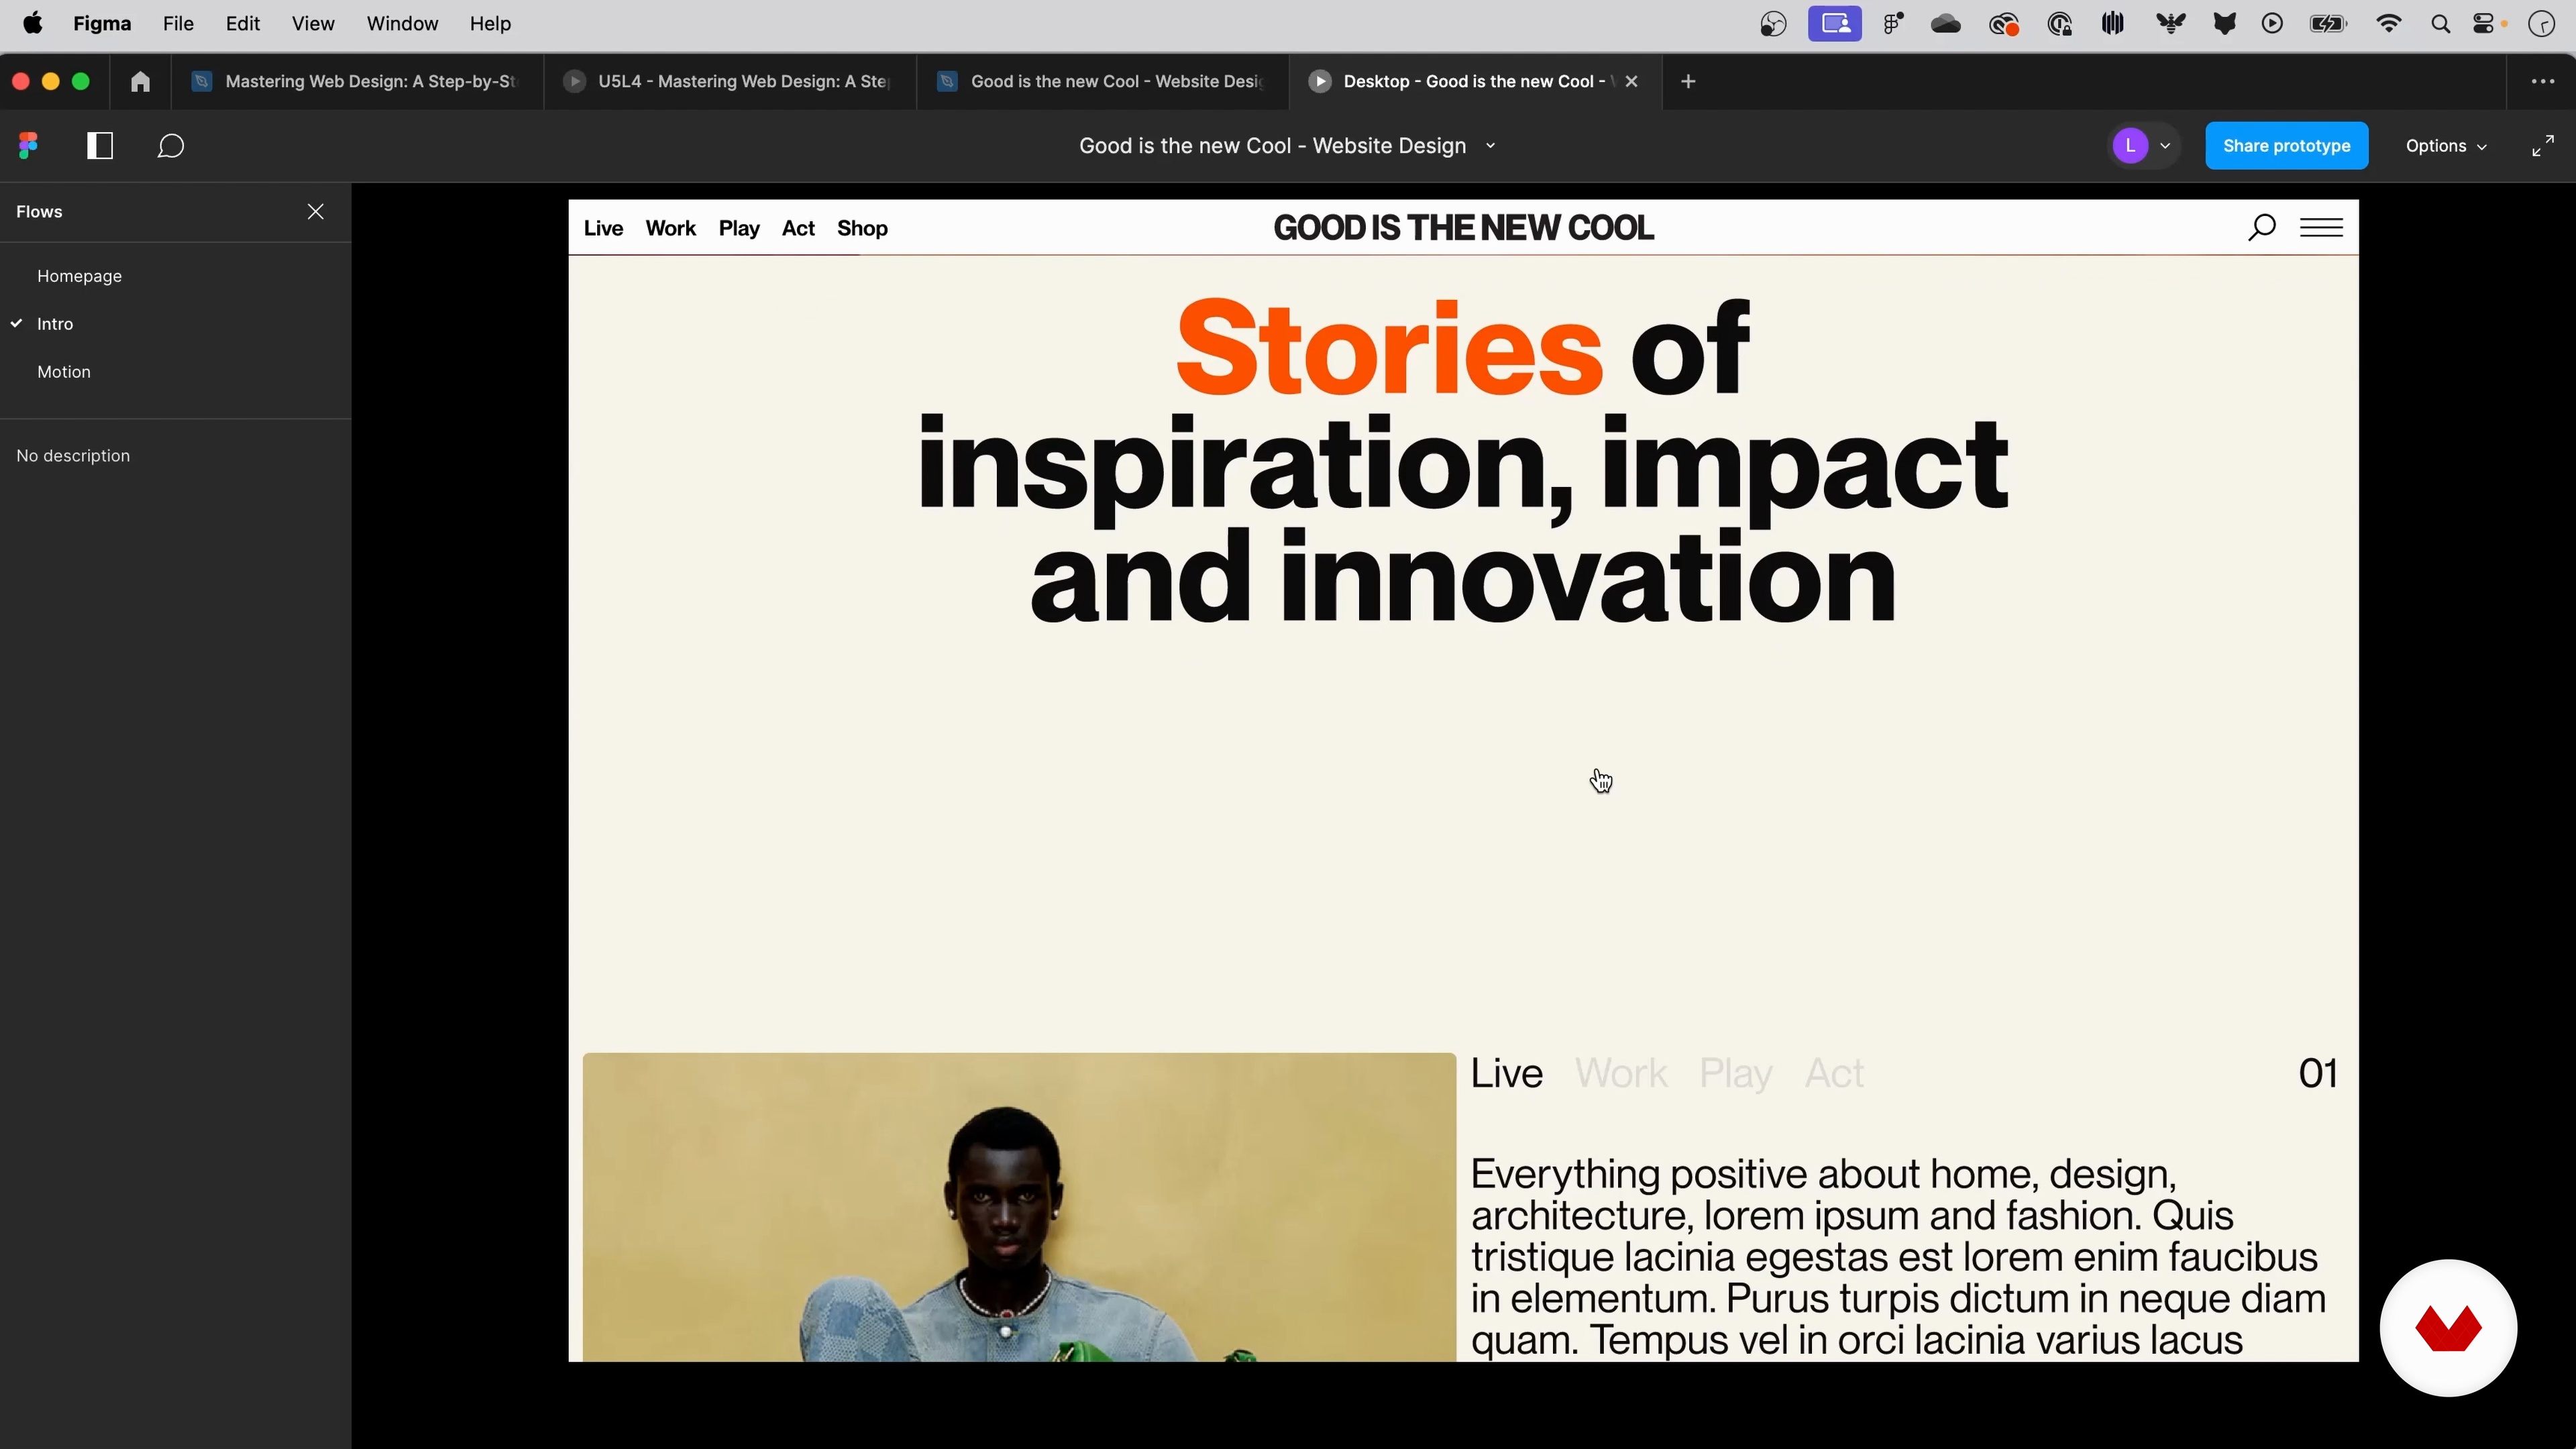Image resolution: width=2576 pixels, height=1449 pixels.
Task: Click the 01 slide number
Action: (2317, 1073)
